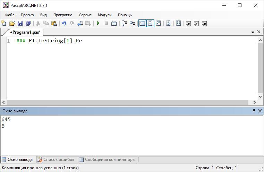Step into with the debug arrow icon
Viewport: 264px width, 172px height.
pos(132,23)
